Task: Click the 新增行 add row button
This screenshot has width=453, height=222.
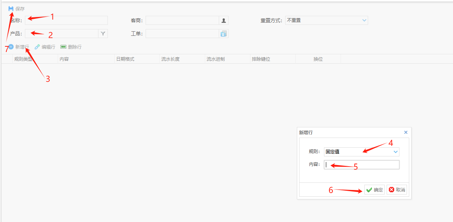Action: coord(19,47)
